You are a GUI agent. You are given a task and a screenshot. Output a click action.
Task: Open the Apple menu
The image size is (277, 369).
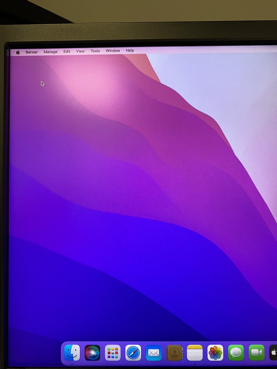tap(18, 52)
